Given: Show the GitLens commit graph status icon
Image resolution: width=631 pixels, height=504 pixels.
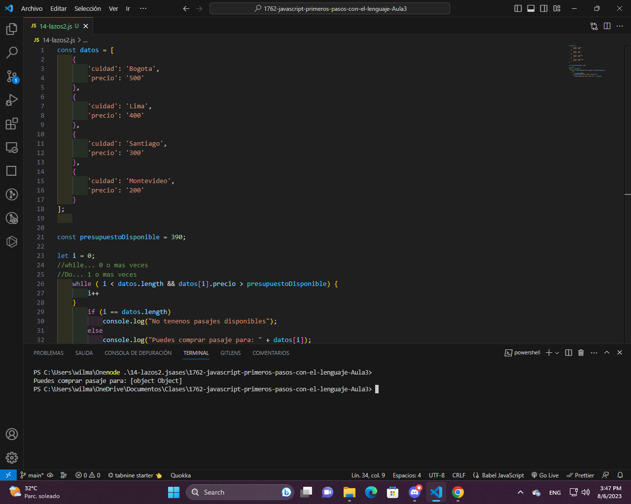Looking at the screenshot, I should [x=64, y=475].
